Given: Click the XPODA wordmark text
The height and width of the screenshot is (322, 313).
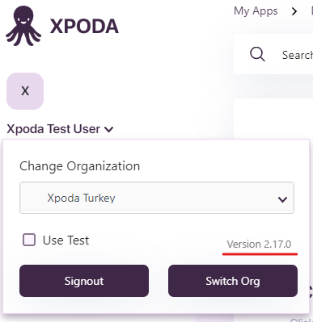Looking at the screenshot, I should 84,27.
